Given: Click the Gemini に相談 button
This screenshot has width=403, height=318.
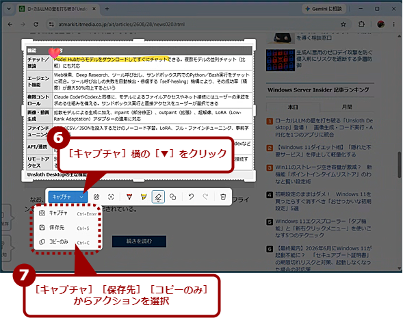Looking at the screenshot, I should point(324,9).
